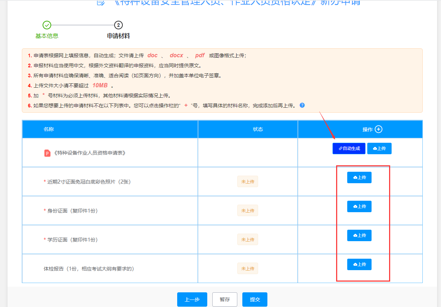Click 未上传 status tag for 身份证明
This screenshot has width=441, height=307.
[x=247, y=211]
